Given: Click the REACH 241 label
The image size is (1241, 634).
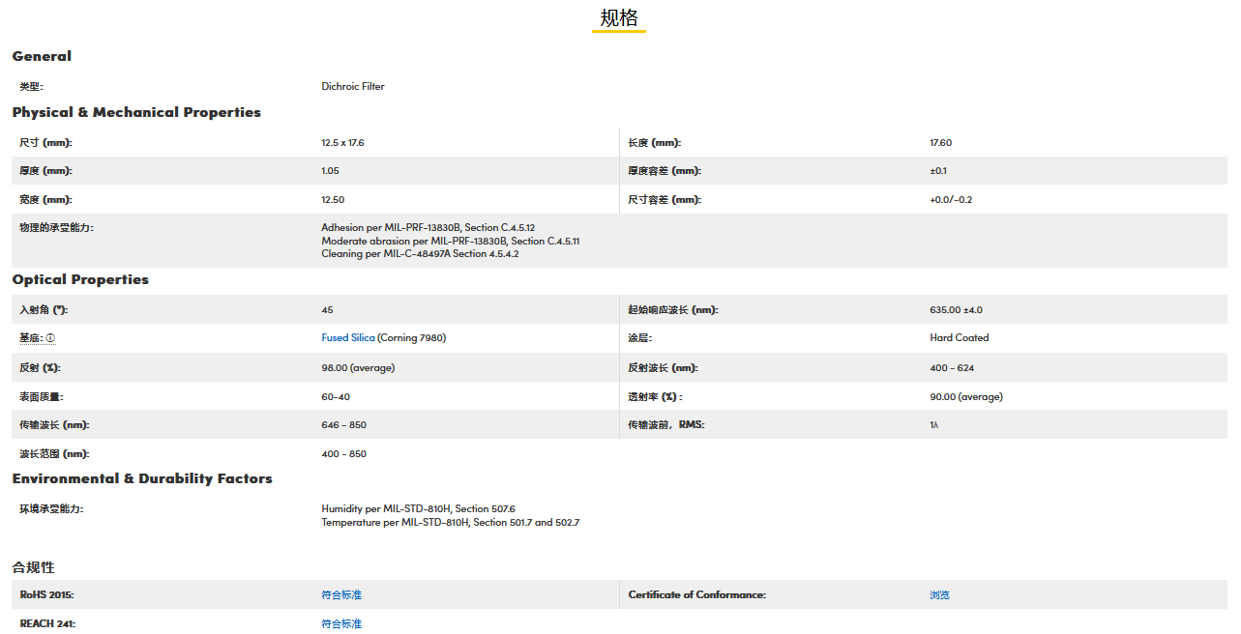Looking at the screenshot, I should point(47,624).
